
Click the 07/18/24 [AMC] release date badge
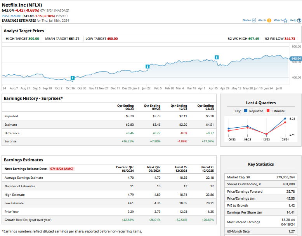pos(62,169)
